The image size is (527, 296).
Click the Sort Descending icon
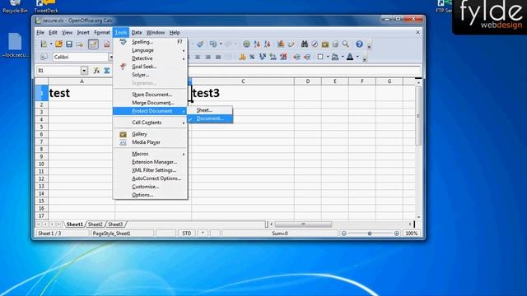tap(268, 44)
